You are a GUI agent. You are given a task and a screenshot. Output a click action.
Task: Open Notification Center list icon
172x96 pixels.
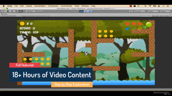click(x=168, y=6)
